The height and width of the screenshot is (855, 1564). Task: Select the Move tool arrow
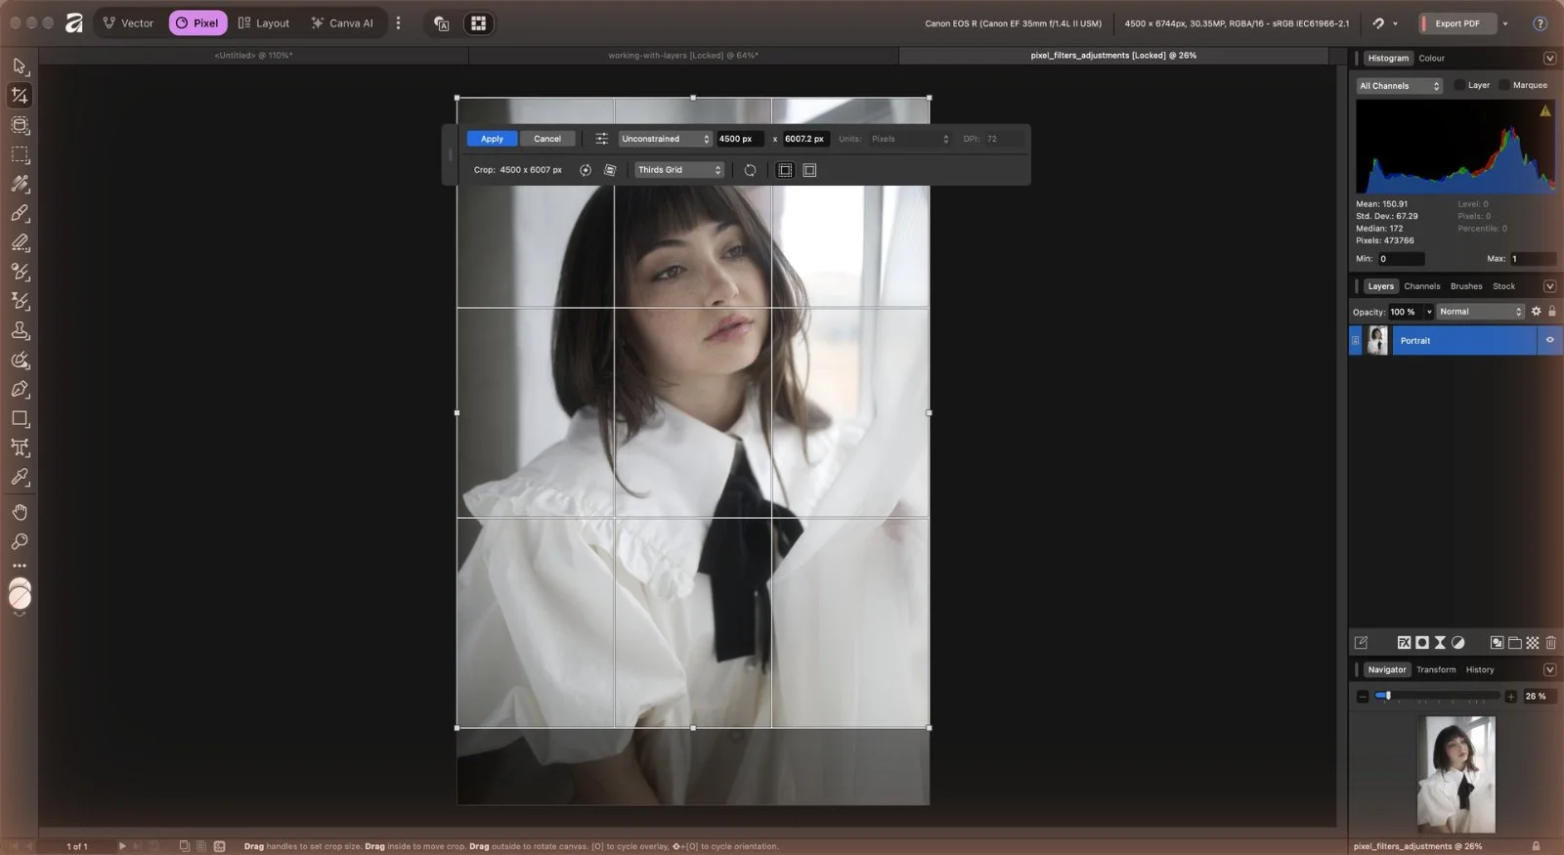pyautogui.click(x=20, y=66)
